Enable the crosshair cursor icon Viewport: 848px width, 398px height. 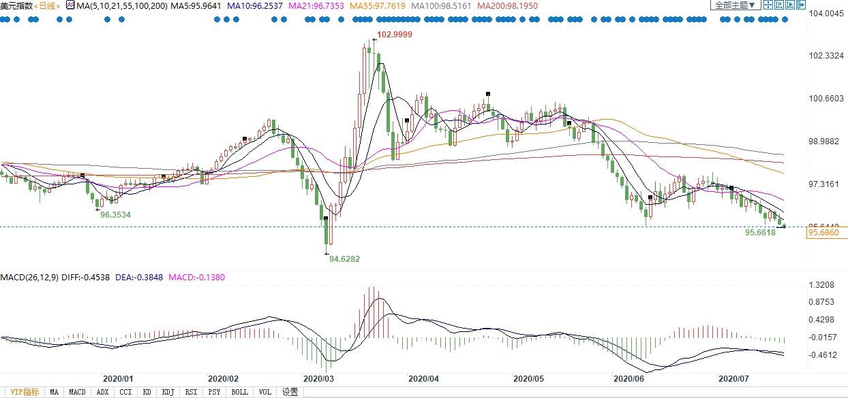point(768,5)
